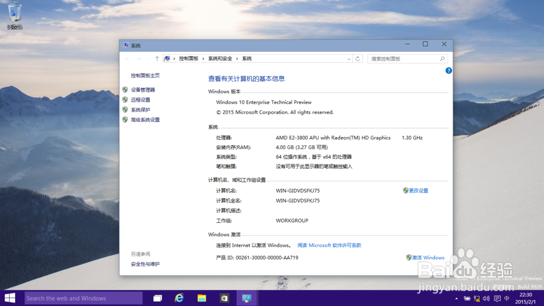Click the 4.00 GB RAM value
The height and width of the screenshot is (306, 544).
(301, 147)
